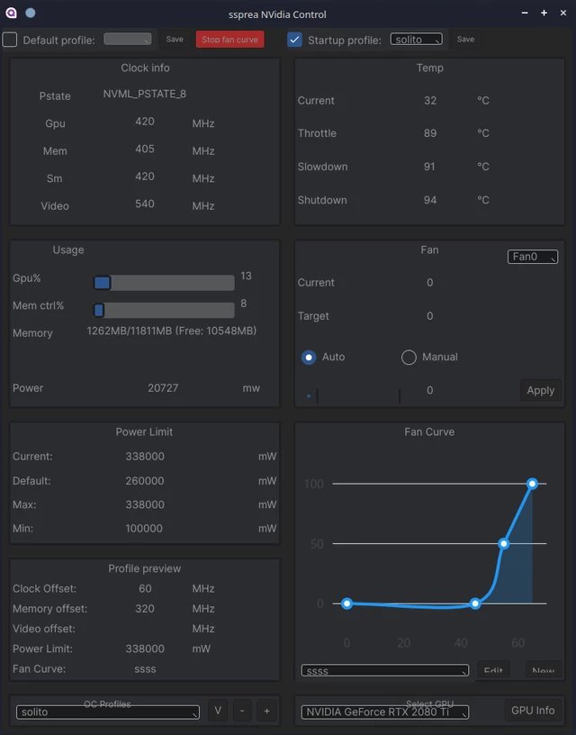The width and height of the screenshot is (576, 735).
Task: Create a new fan curve
Action: click(544, 670)
